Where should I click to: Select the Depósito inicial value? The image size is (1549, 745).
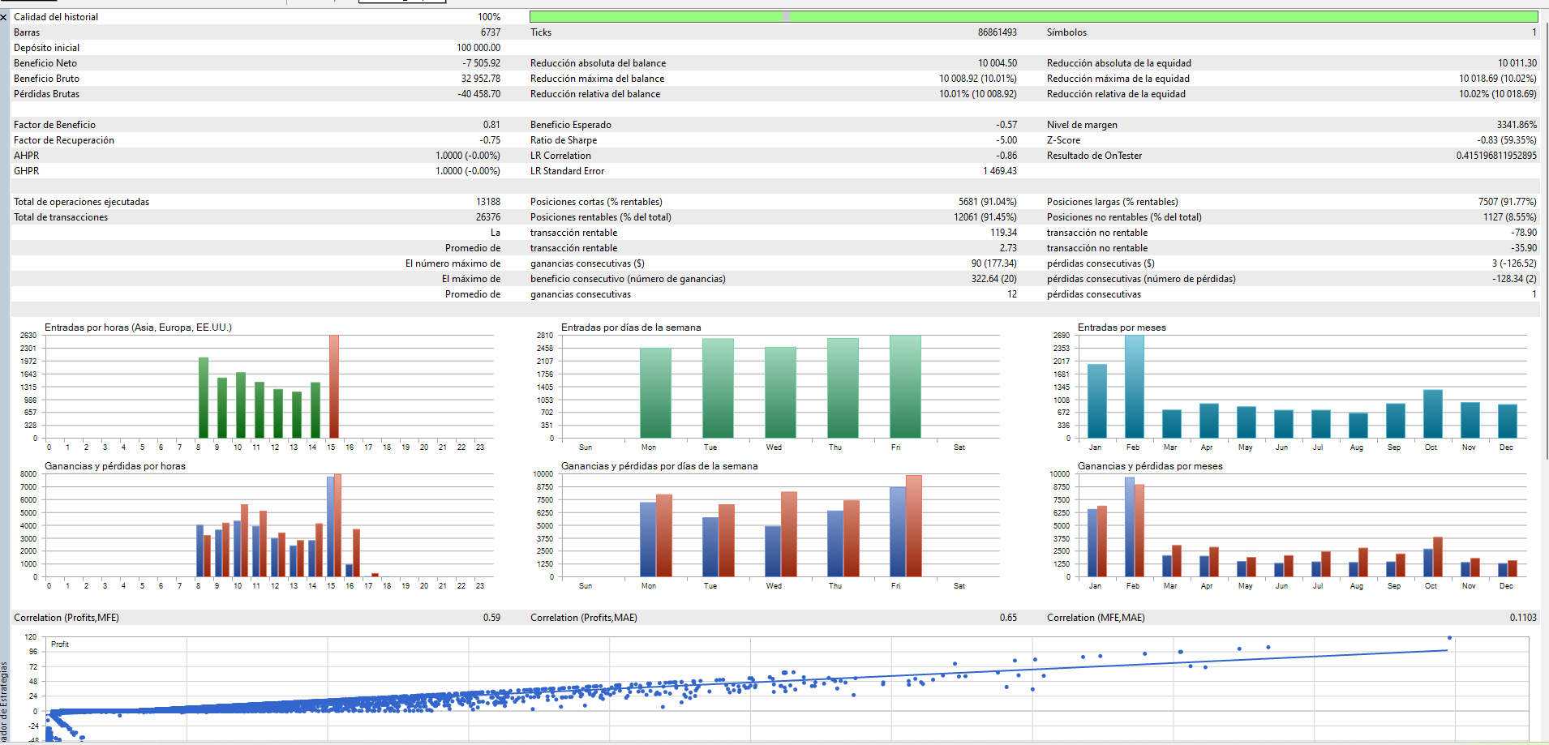(x=478, y=48)
